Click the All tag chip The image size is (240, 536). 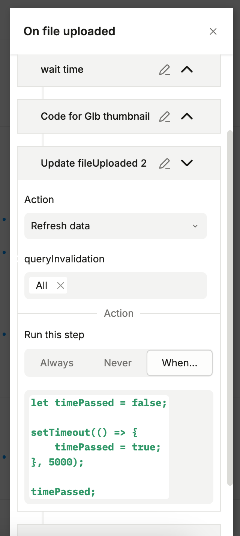pyautogui.click(x=42, y=286)
